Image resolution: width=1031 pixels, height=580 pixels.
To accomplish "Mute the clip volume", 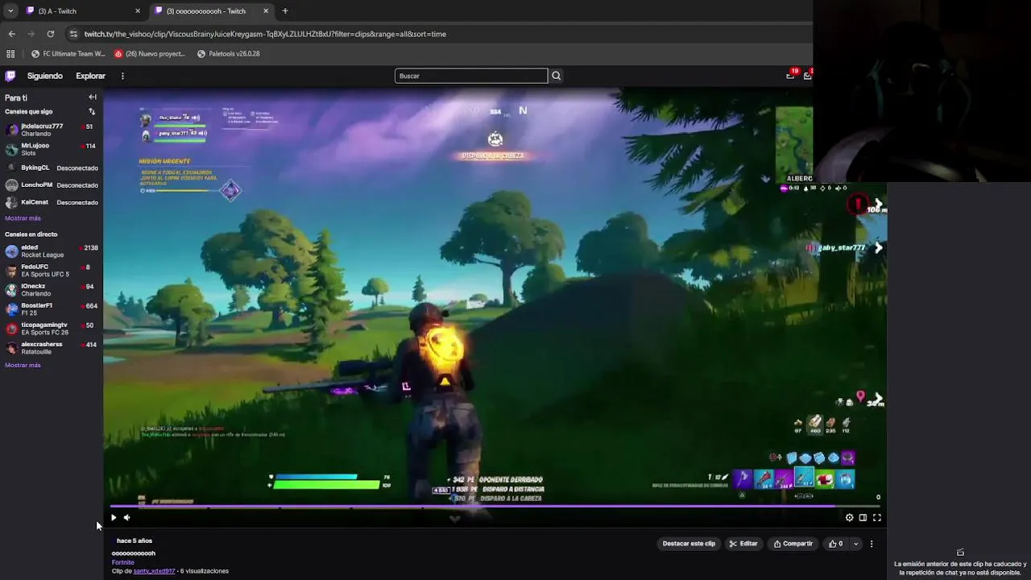I will (126, 518).
